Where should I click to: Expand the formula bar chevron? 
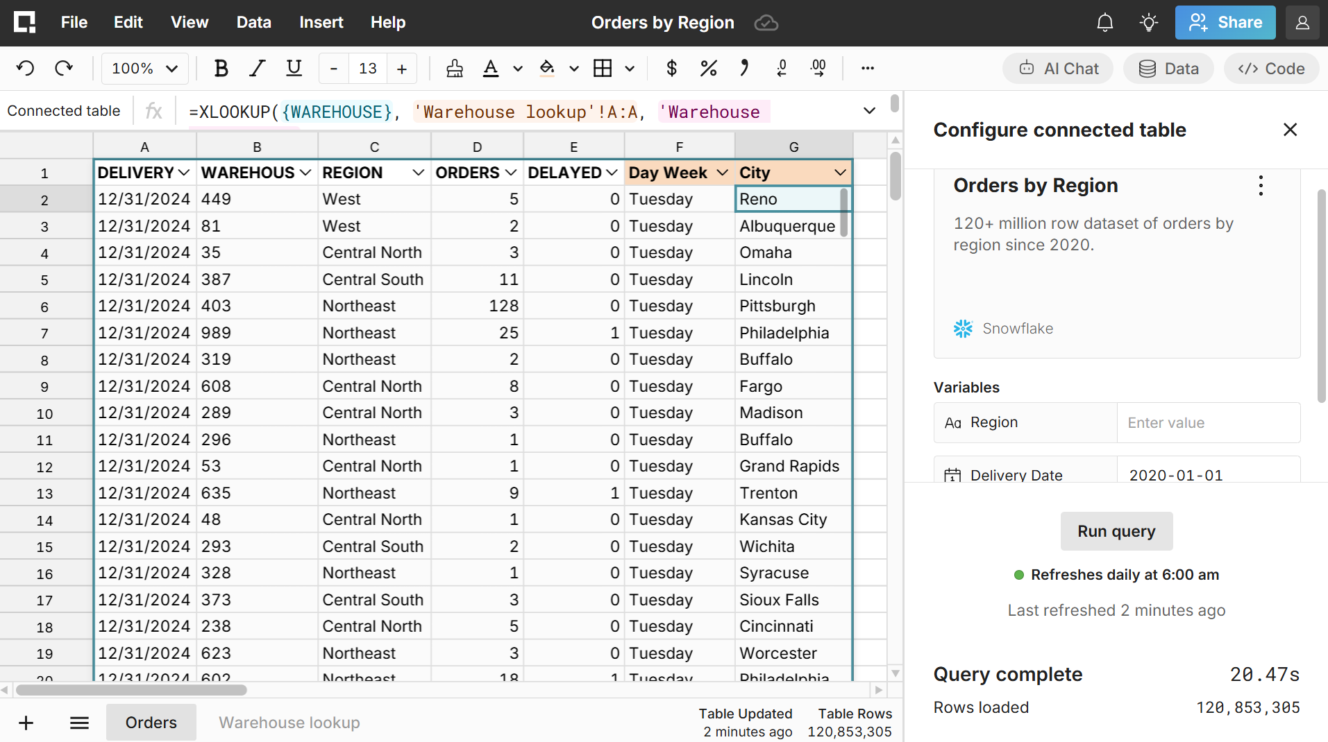[869, 111]
